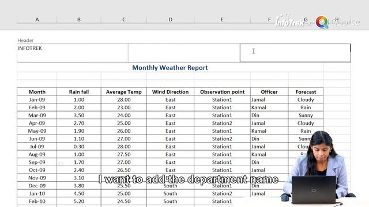
Task: Select the Mar-09 month cell
Action: (37, 115)
